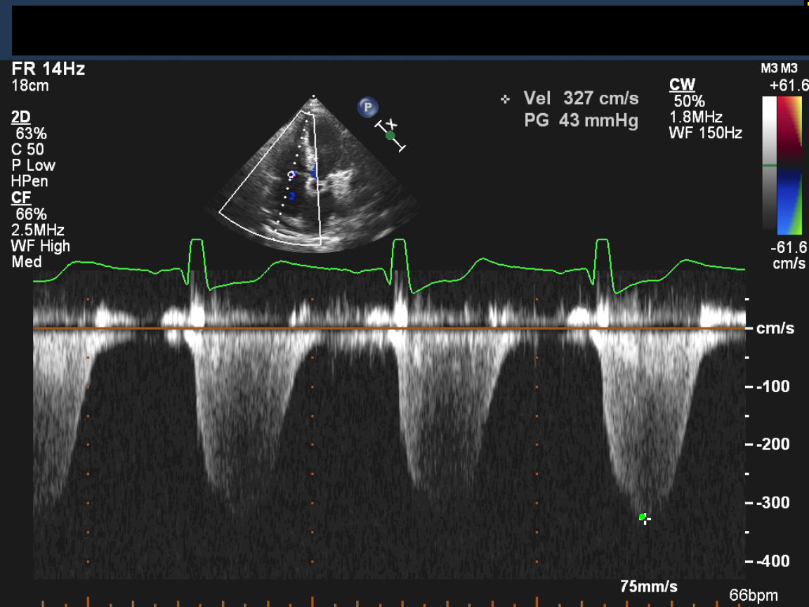The width and height of the screenshot is (809, 607).
Task: Click the M3 M3 map indicator
Action: pyautogui.click(x=779, y=68)
